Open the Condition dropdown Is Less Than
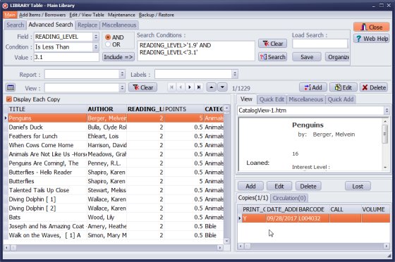395x262 pixels. [96, 47]
